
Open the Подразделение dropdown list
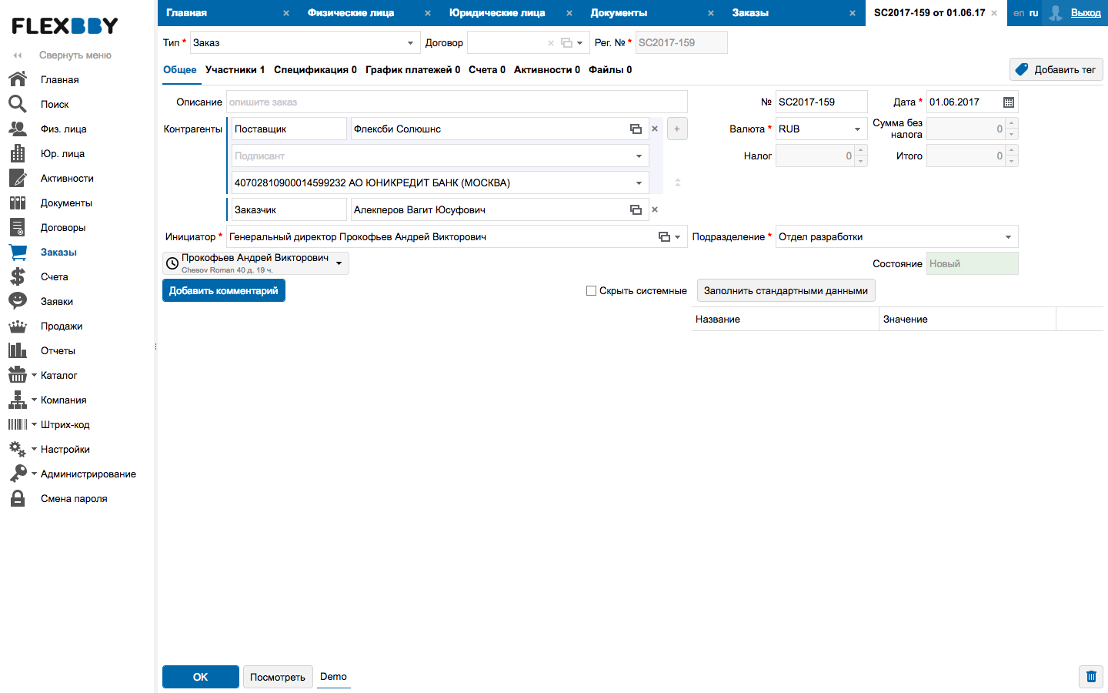[x=1008, y=237]
